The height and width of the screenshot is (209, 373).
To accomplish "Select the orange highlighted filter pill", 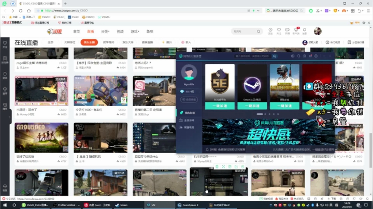I will coord(89,42).
